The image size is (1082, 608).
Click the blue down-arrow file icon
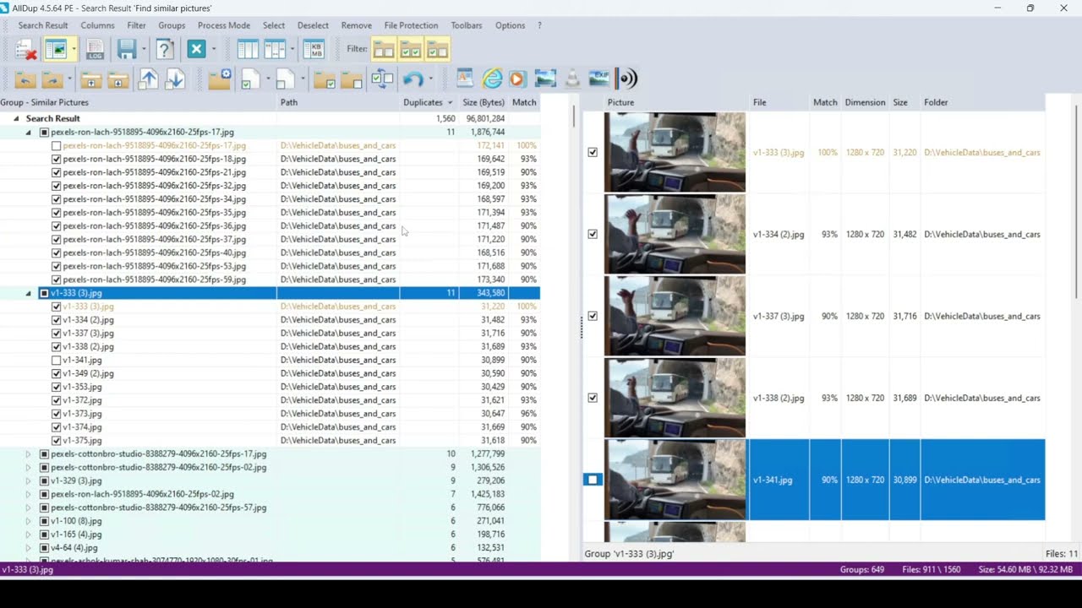pyautogui.click(x=175, y=79)
